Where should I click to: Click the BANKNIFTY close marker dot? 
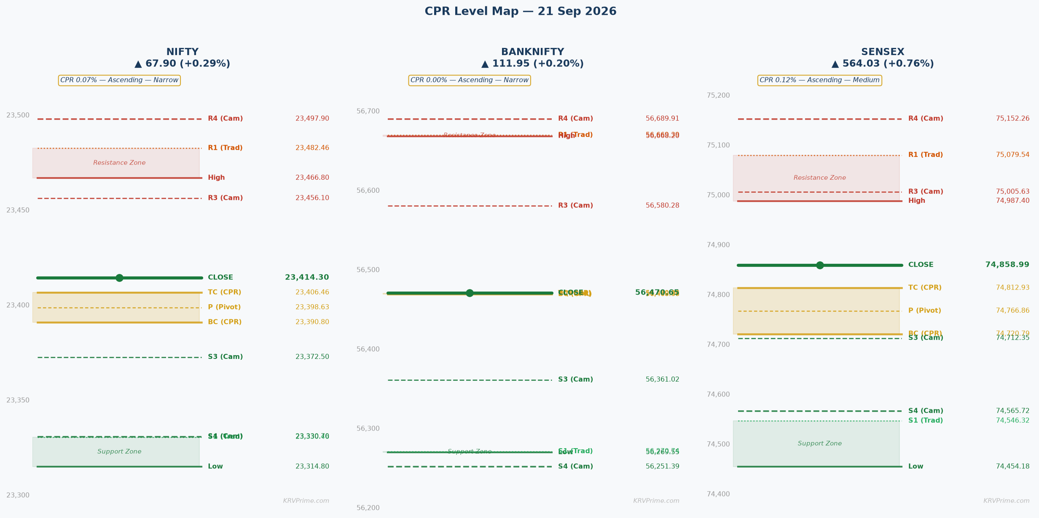470,293
